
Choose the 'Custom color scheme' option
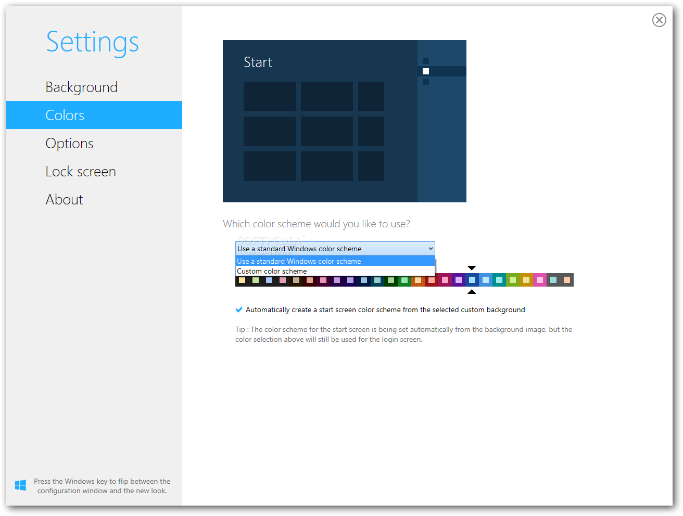pos(335,271)
